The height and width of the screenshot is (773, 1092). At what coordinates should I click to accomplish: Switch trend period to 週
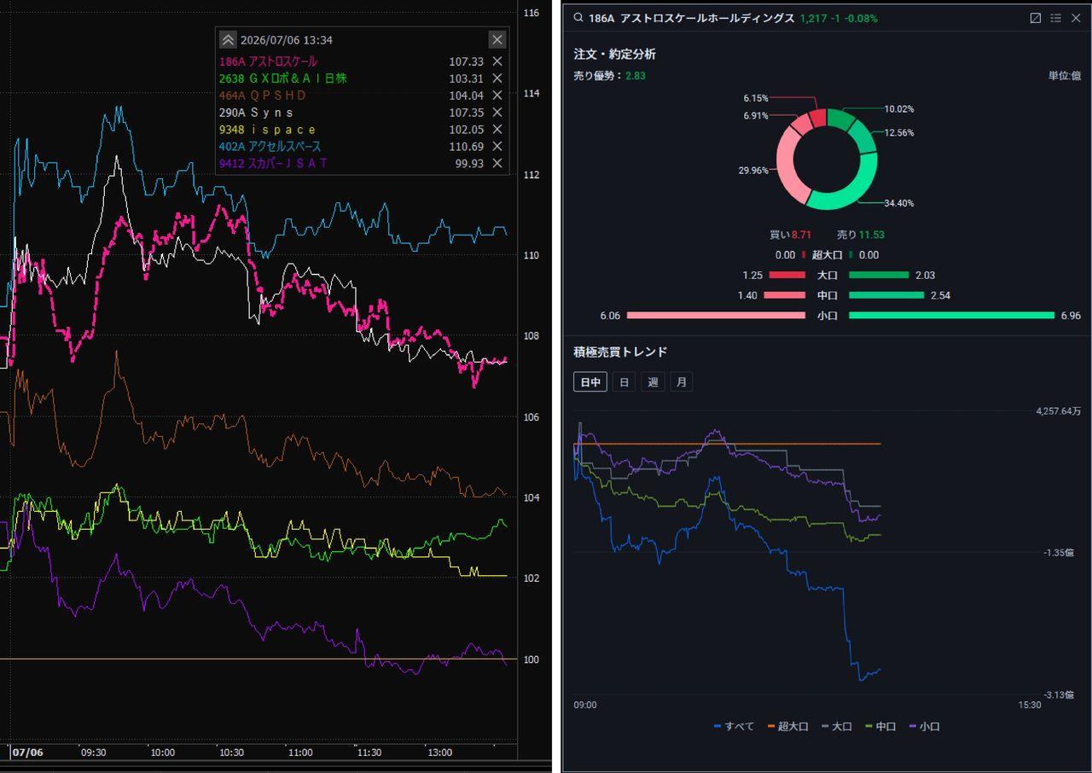point(653,382)
